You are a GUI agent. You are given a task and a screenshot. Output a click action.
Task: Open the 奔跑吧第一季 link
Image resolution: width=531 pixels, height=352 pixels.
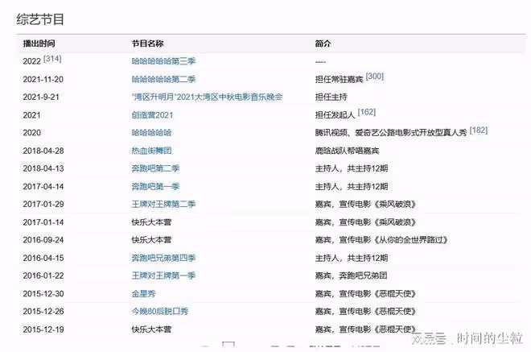pos(155,187)
